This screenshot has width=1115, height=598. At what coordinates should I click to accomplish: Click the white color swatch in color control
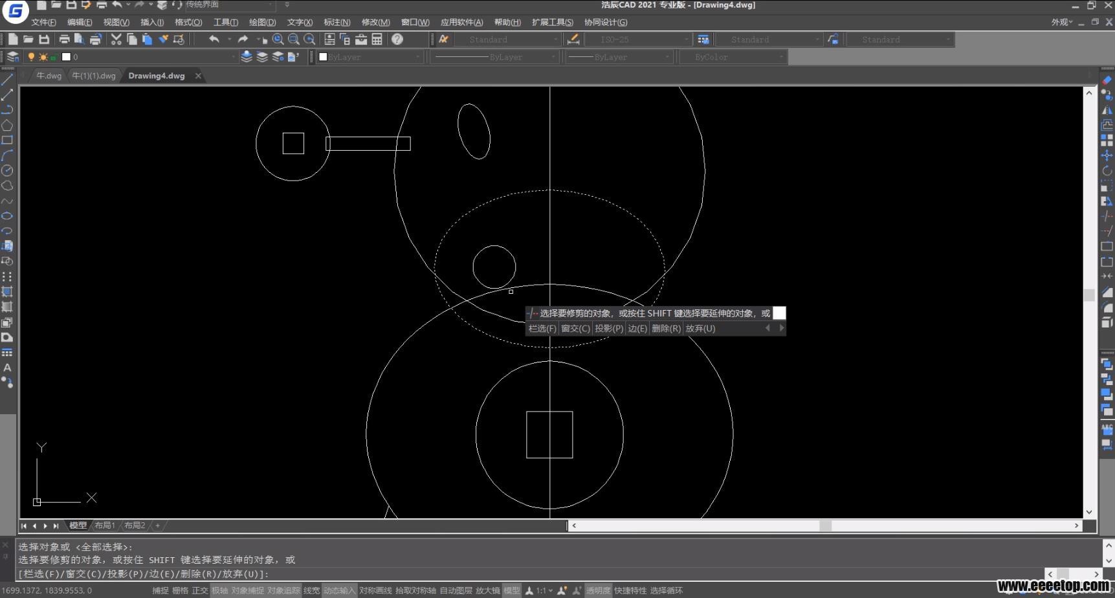(x=323, y=57)
